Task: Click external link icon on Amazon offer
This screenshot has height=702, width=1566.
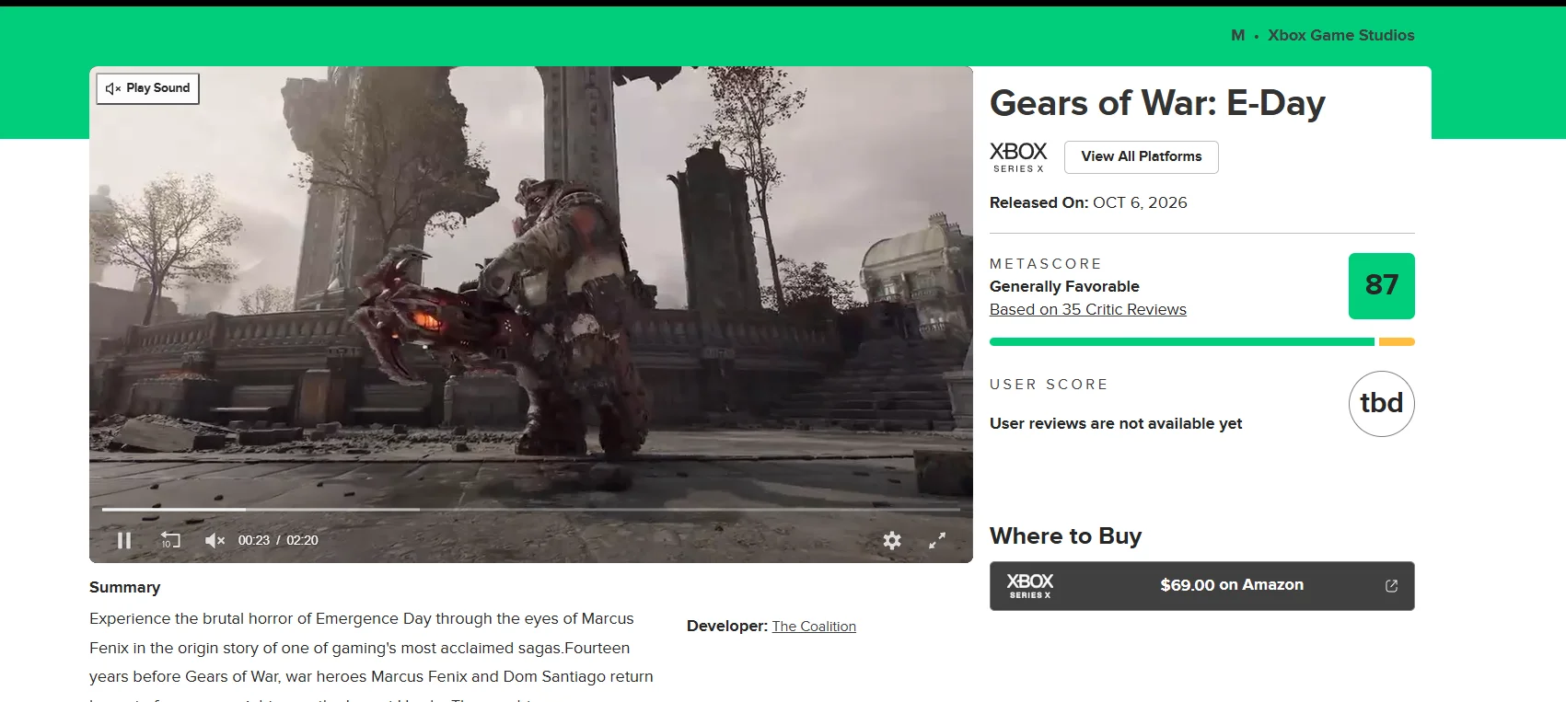Action: [x=1391, y=585]
